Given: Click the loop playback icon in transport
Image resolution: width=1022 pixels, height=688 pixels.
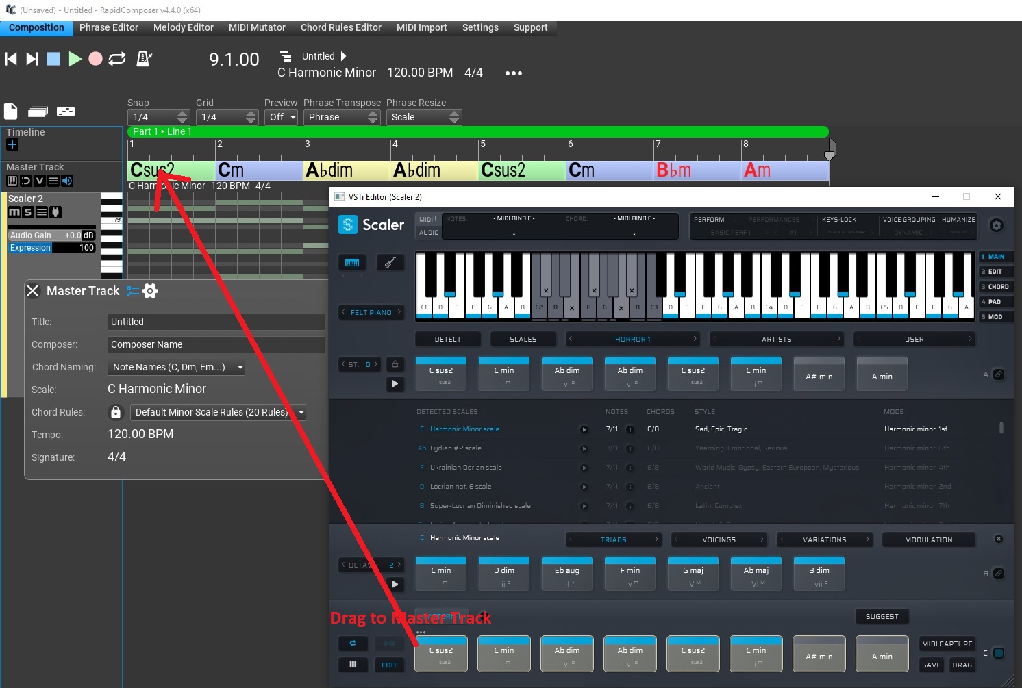Looking at the screenshot, I should point(117,59).
